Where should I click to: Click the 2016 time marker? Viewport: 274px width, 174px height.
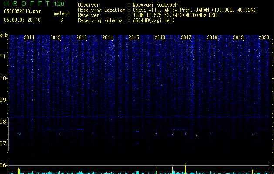point(160,37)
